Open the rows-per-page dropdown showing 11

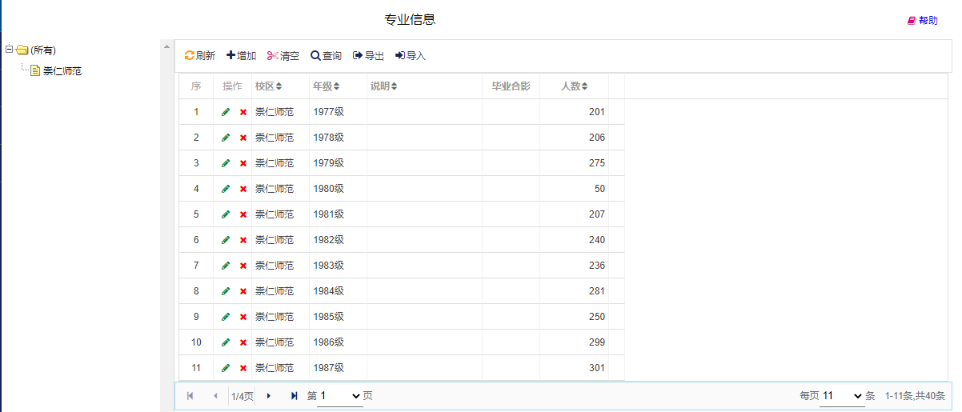point(842,396)
